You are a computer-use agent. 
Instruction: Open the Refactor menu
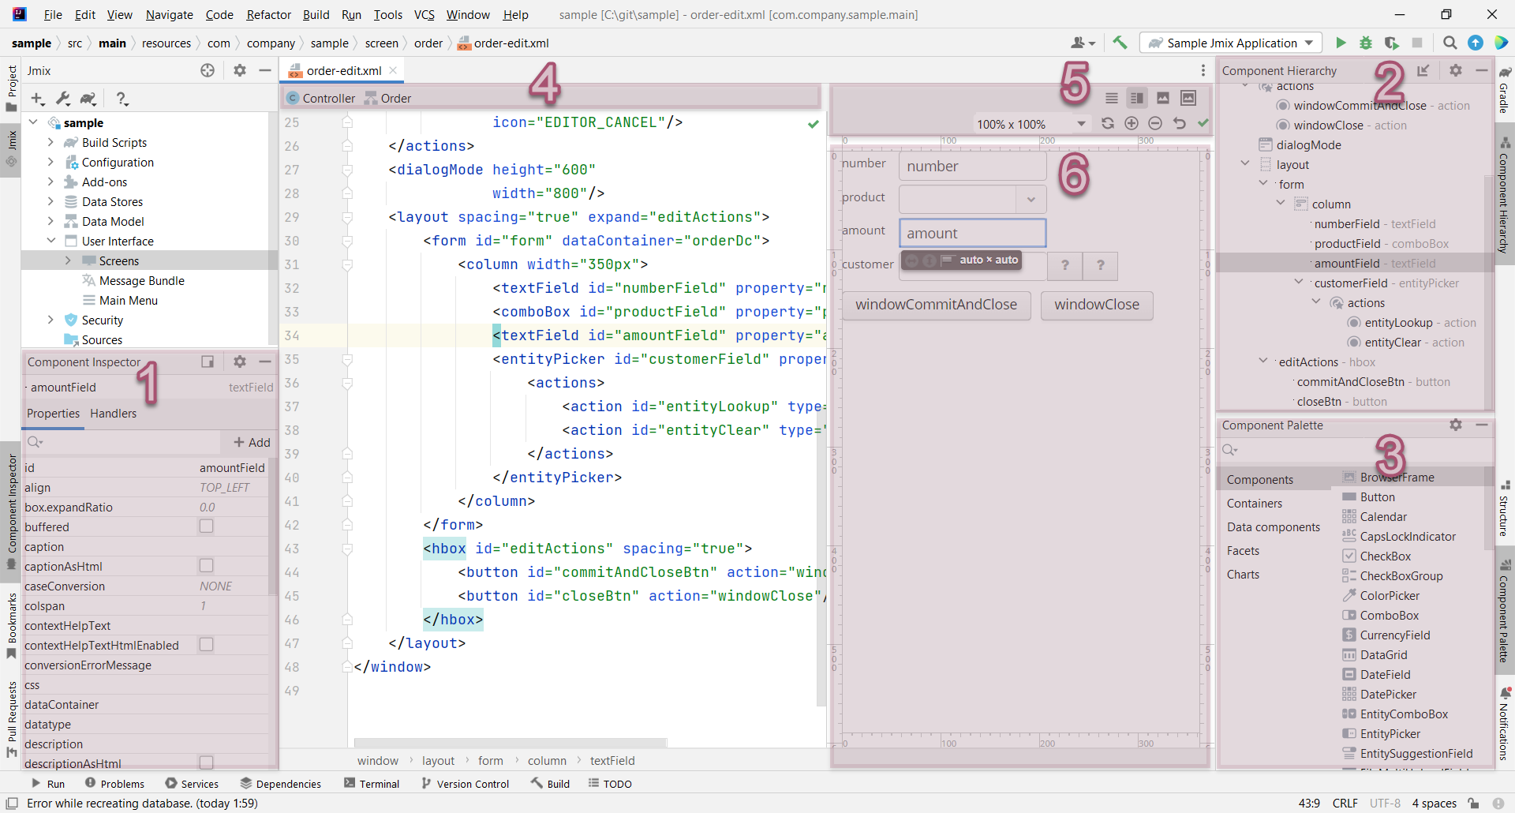[268, 14]
